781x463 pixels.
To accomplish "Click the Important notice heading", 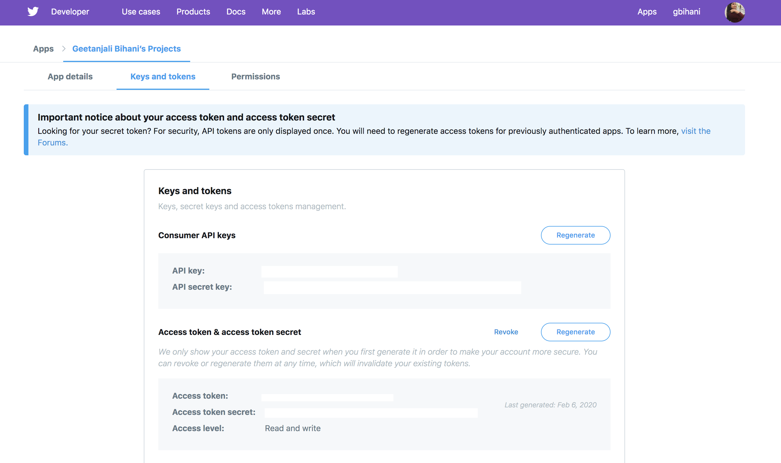I will (x=186, y=117).
